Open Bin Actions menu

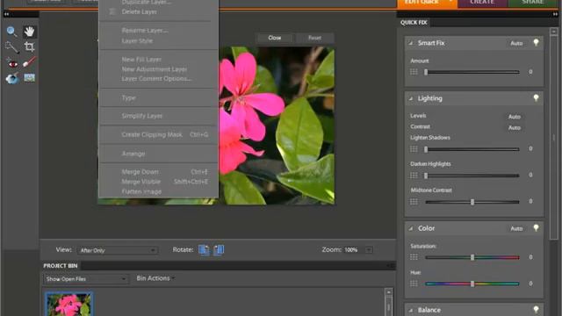pos(155,278)
